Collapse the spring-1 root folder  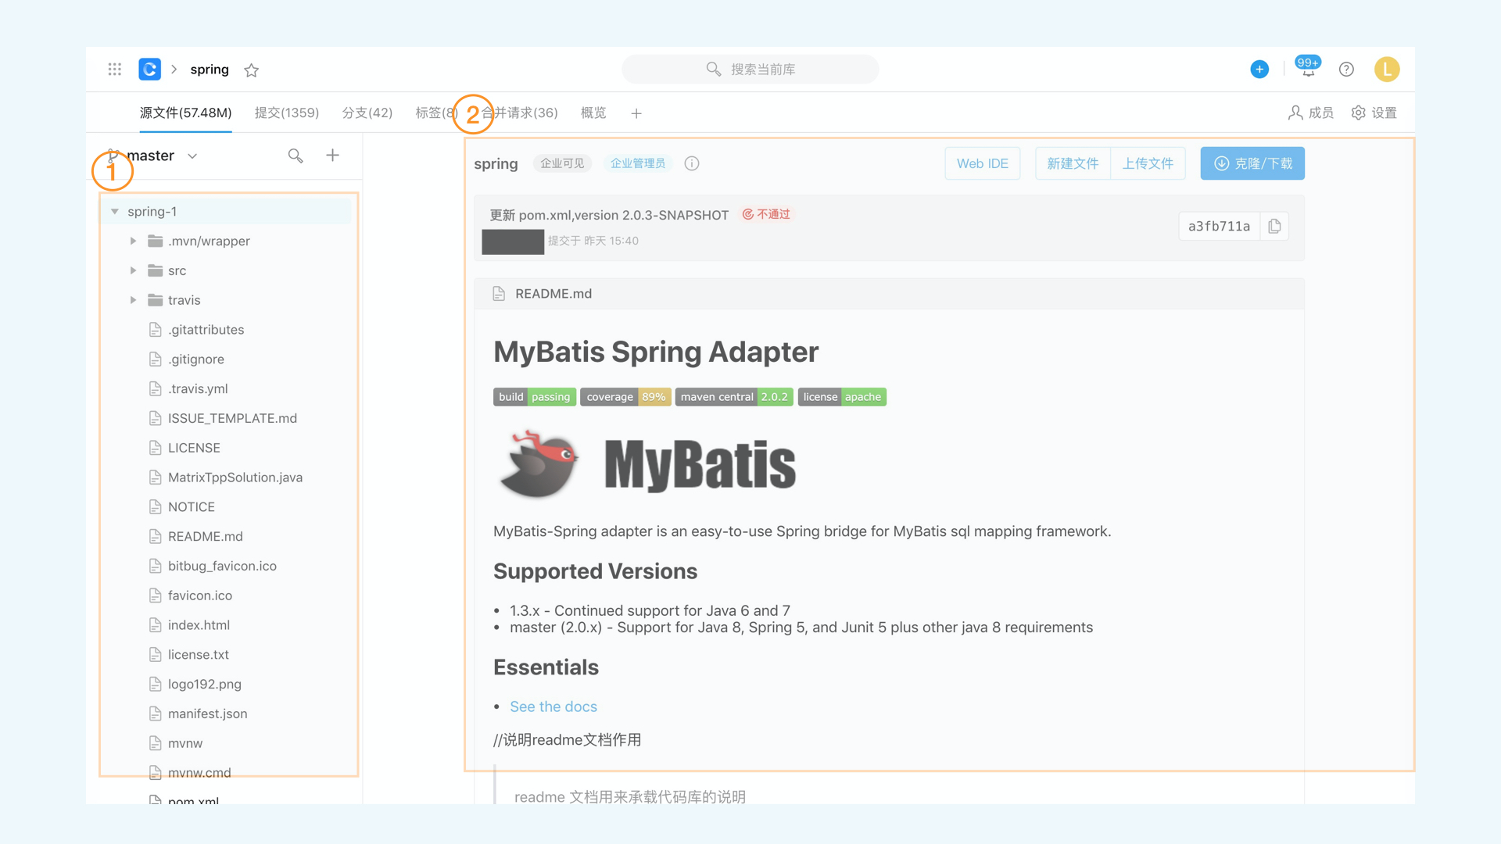click(115, 211)
